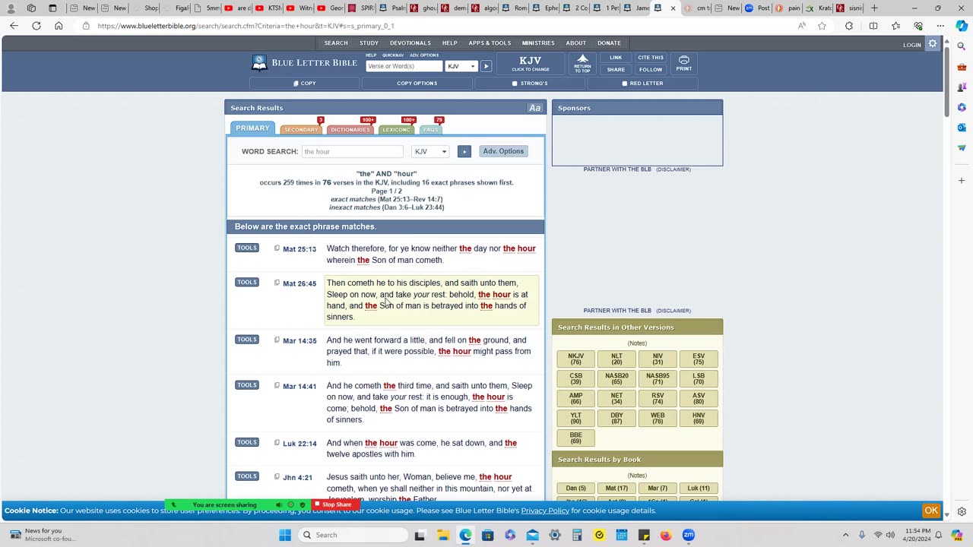Go back in the browser
The width and height of the screenshot is (973, 547).
click(x=14, y=26)
